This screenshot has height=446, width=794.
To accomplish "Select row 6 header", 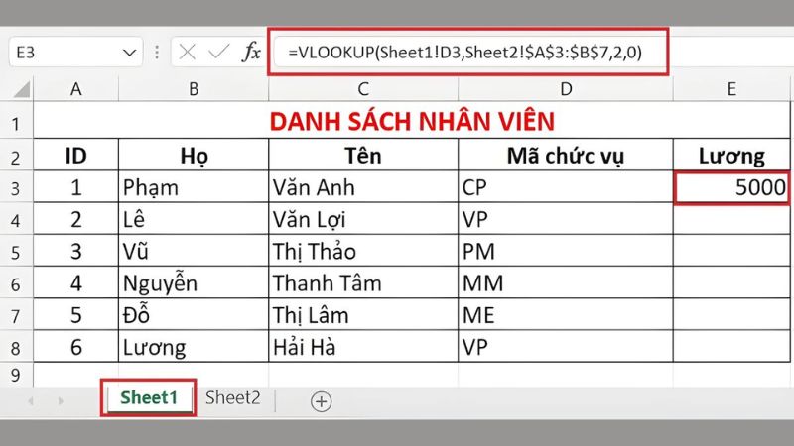I will [16, 282].
